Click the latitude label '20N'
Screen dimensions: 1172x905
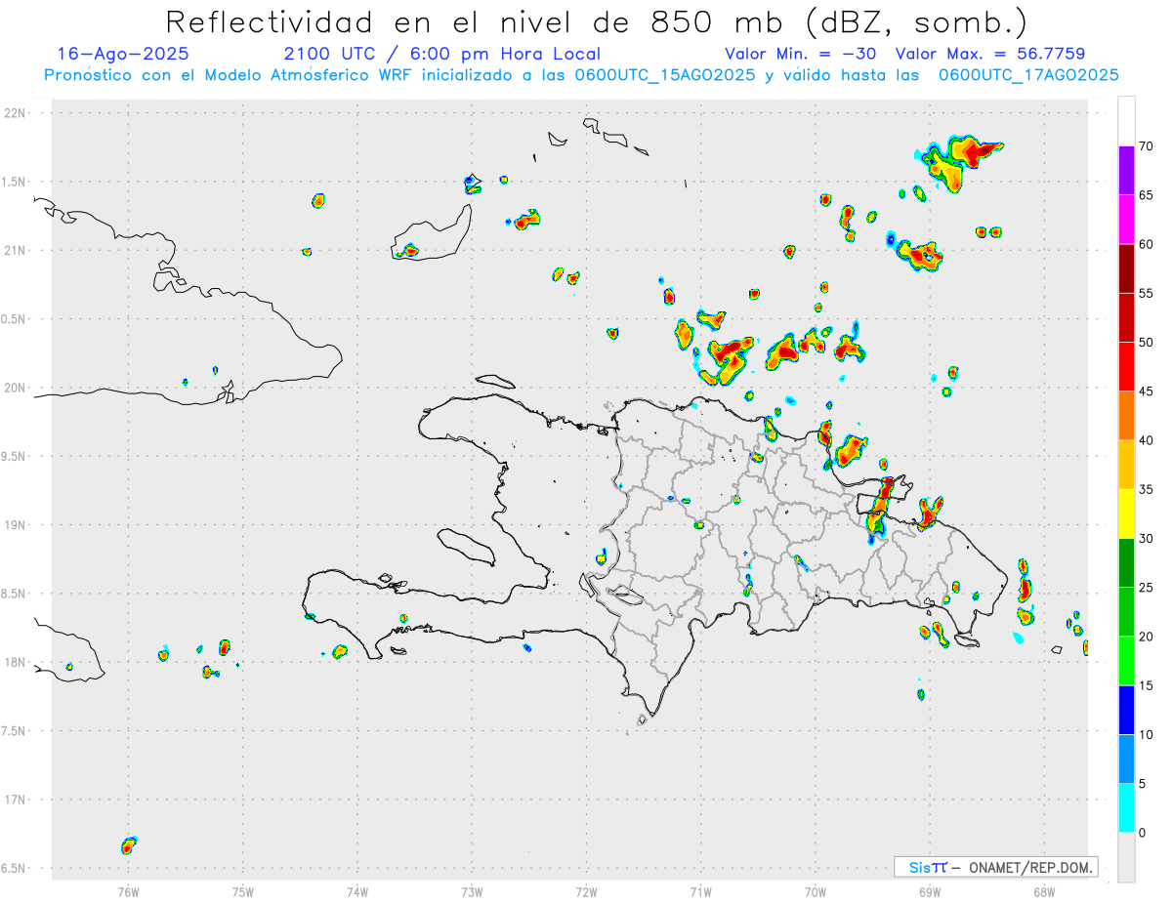click(17, 388)
